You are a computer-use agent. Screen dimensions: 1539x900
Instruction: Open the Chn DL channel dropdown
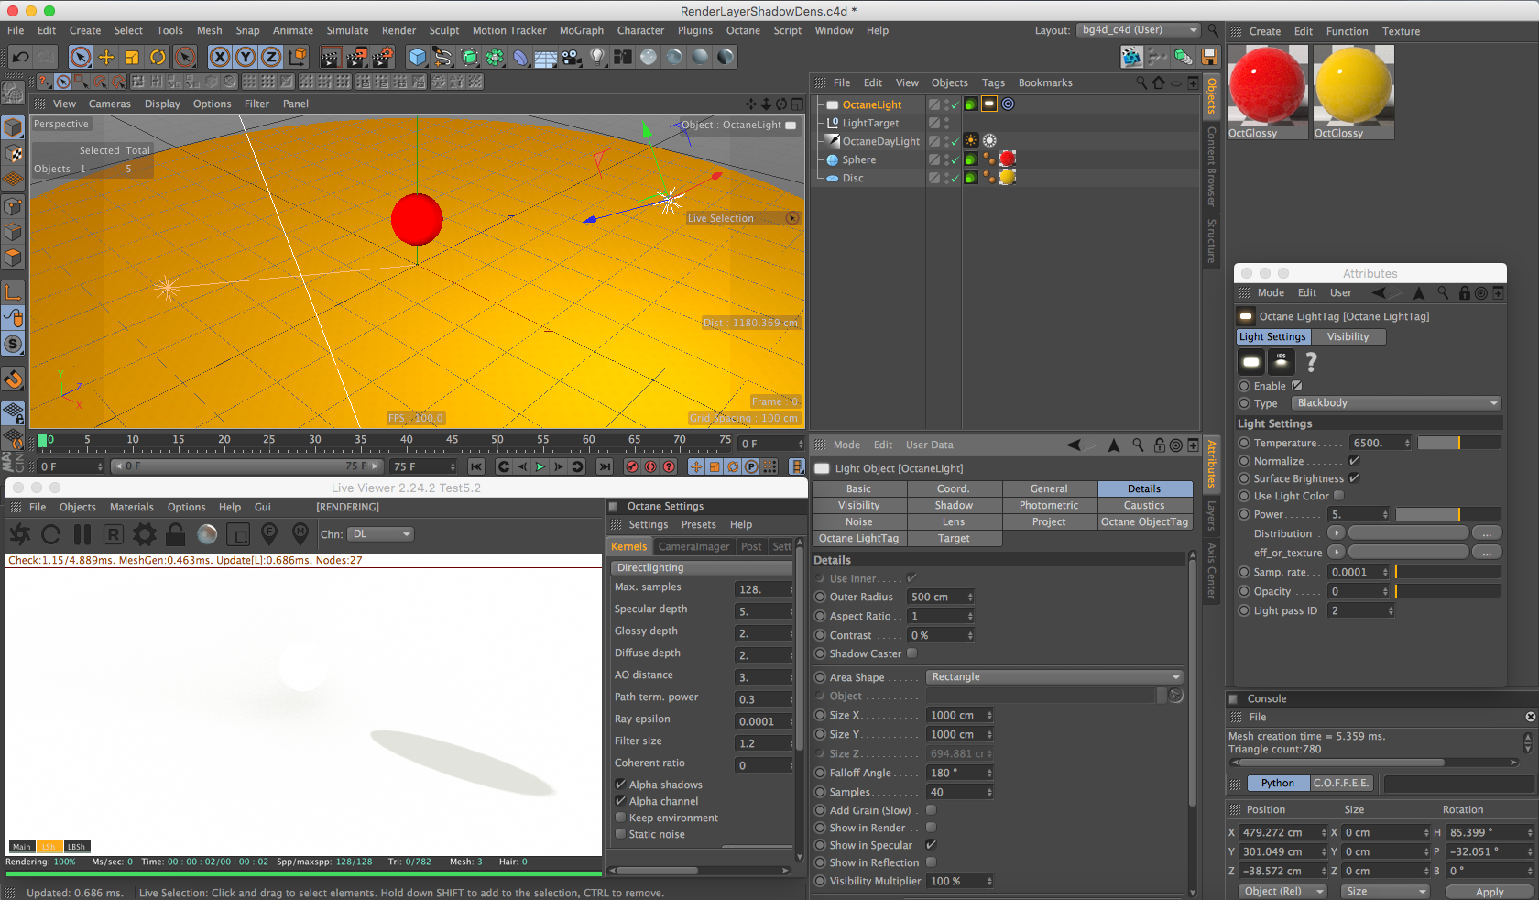click(381, 534)
